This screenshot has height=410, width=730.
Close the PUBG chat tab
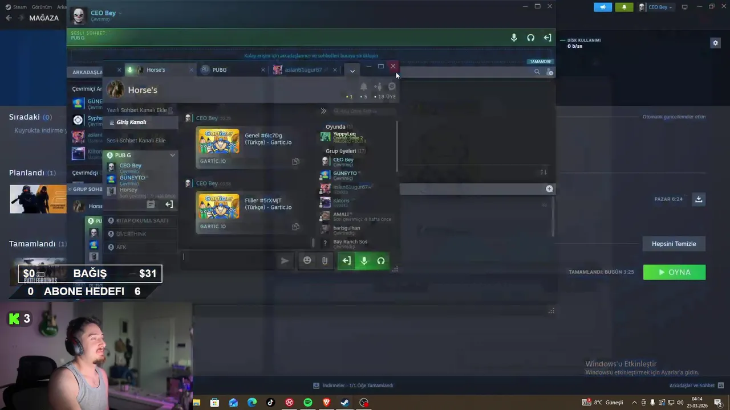pos(263,70)
